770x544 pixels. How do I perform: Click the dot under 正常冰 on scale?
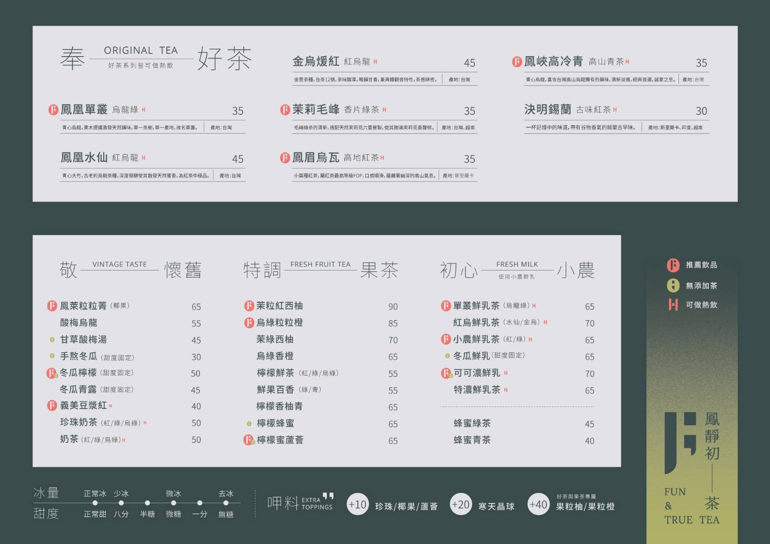tap(95, 503)
